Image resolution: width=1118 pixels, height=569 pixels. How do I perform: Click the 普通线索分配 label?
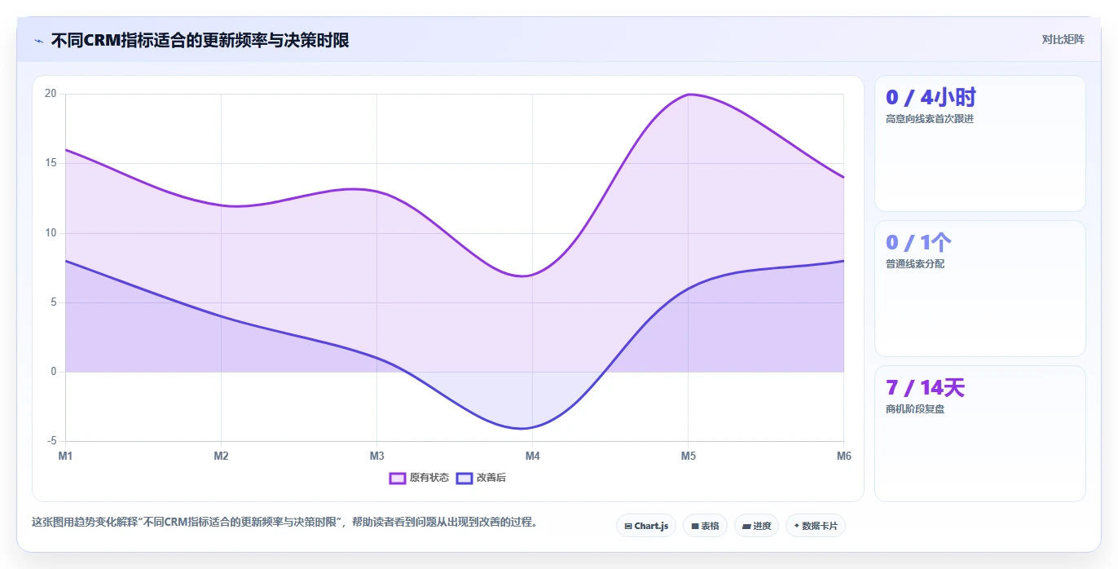(x=915, y=264)
